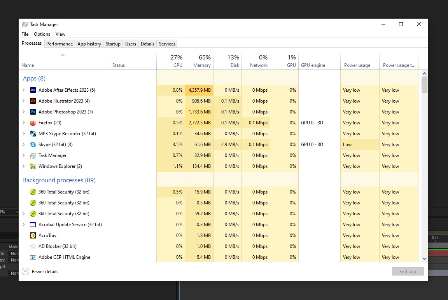Click the MP3 Skype Recorder icon
The width and height of the screenshot is (448, 300).
[33, 134]
